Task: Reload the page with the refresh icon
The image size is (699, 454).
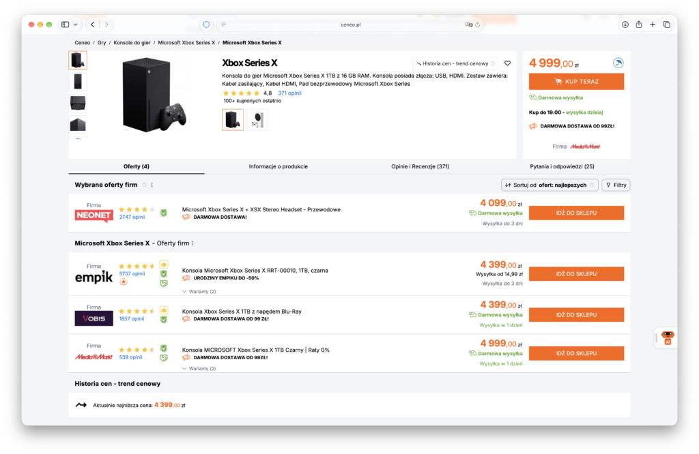Action: [x=477, y=25]
